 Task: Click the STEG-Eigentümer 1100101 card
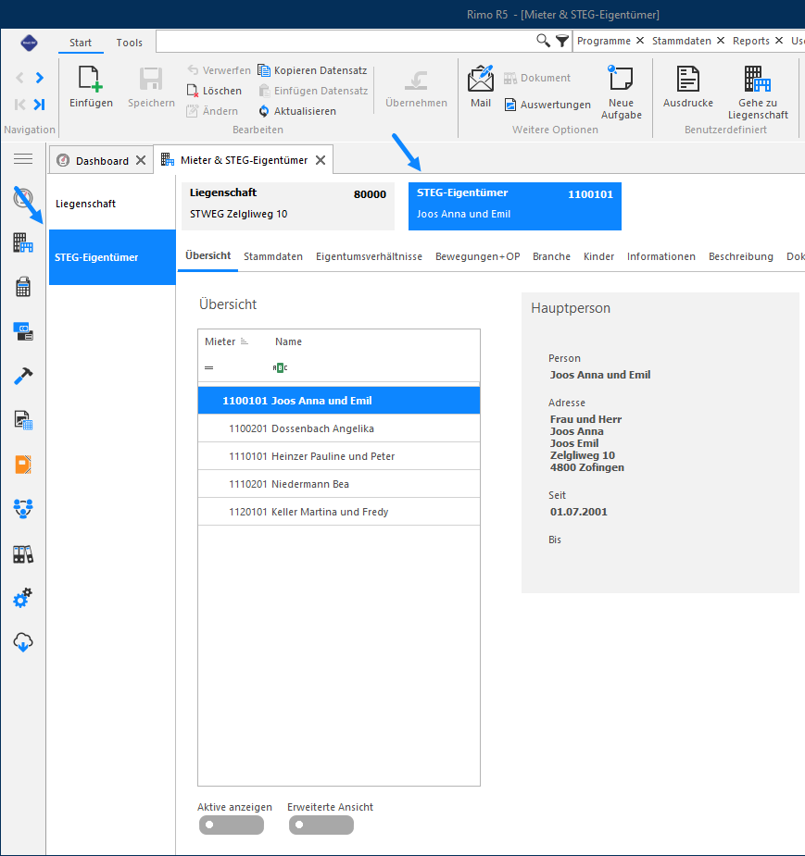click(515, 206)
